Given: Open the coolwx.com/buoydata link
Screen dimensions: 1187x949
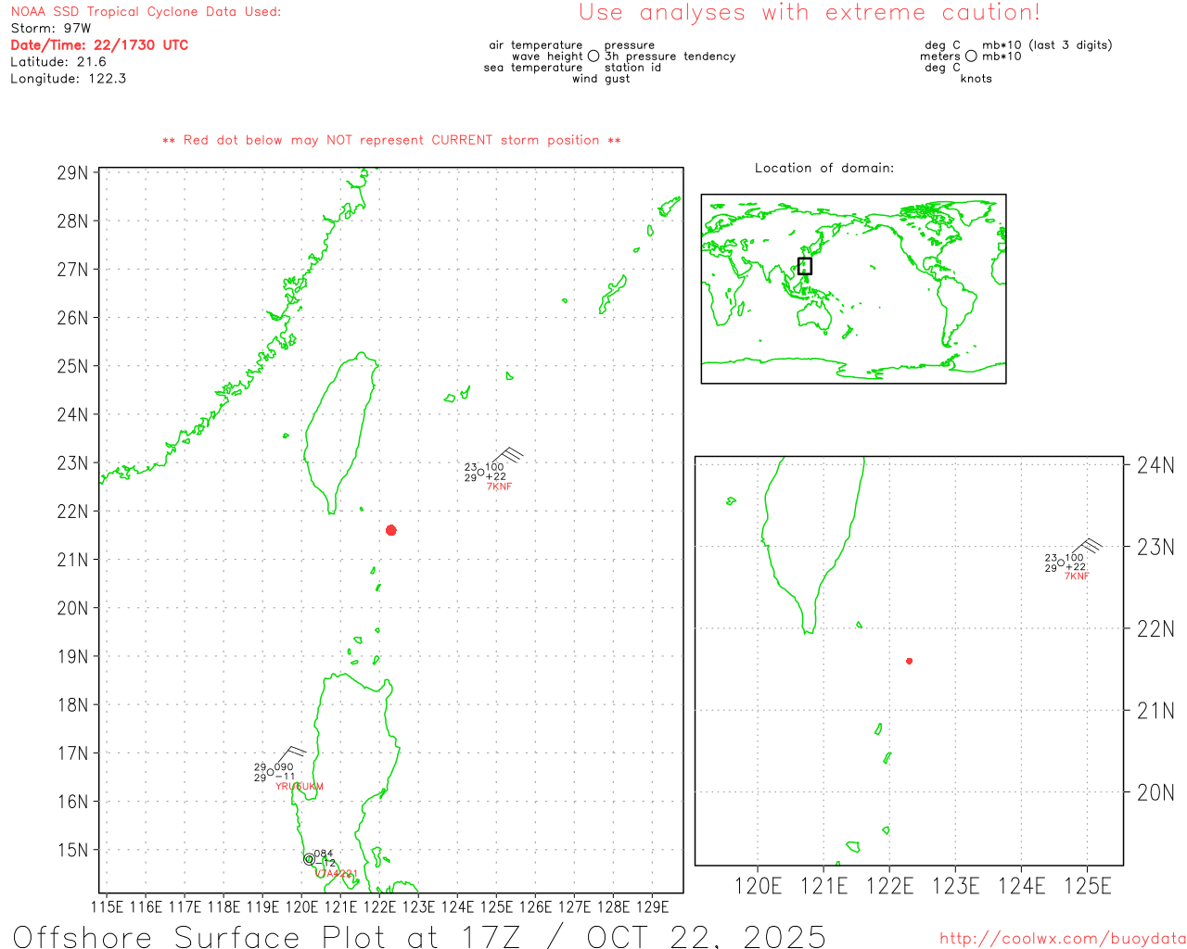Looking at the screenshot, I should (1062, 939).
